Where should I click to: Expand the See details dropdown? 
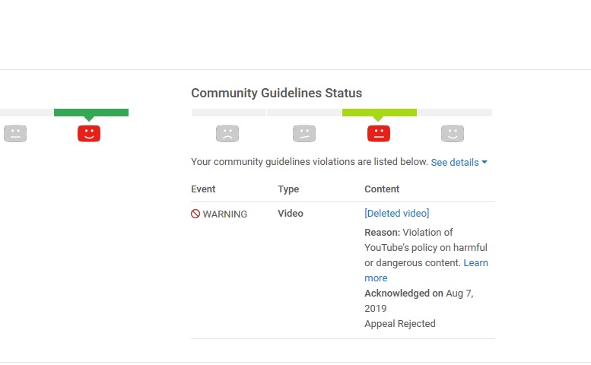[459, 162]
